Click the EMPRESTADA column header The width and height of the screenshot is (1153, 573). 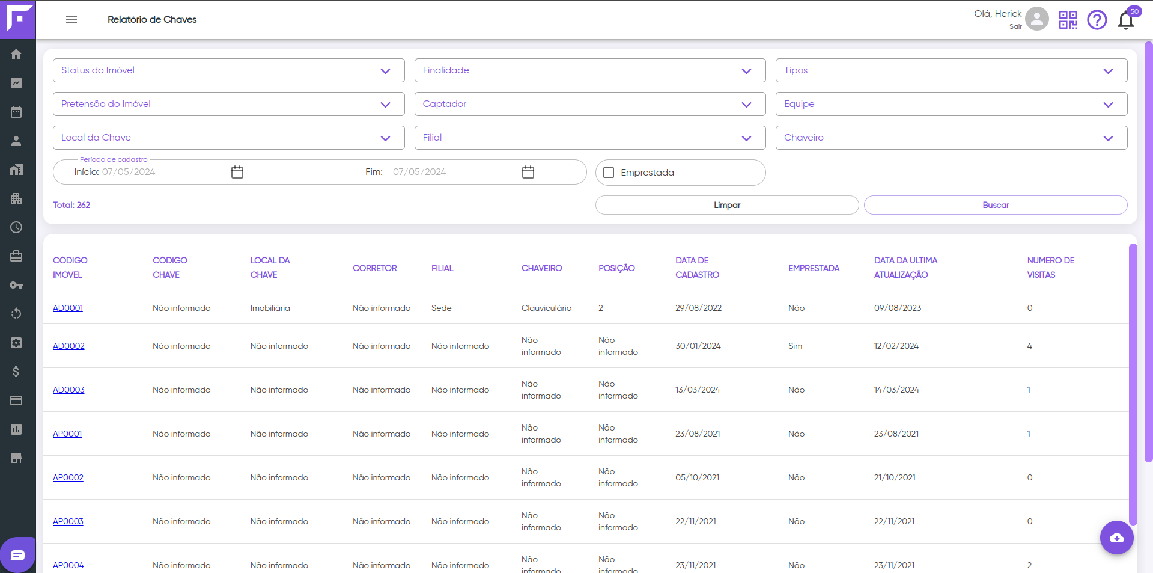(x=814, y=268)
